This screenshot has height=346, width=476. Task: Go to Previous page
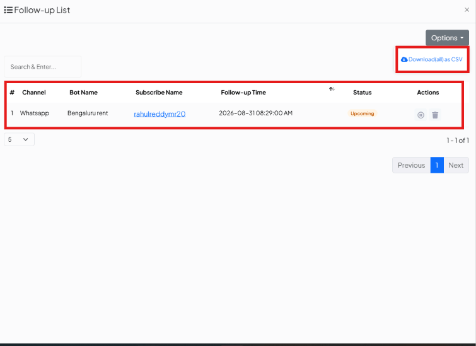[x=411, y=165]
